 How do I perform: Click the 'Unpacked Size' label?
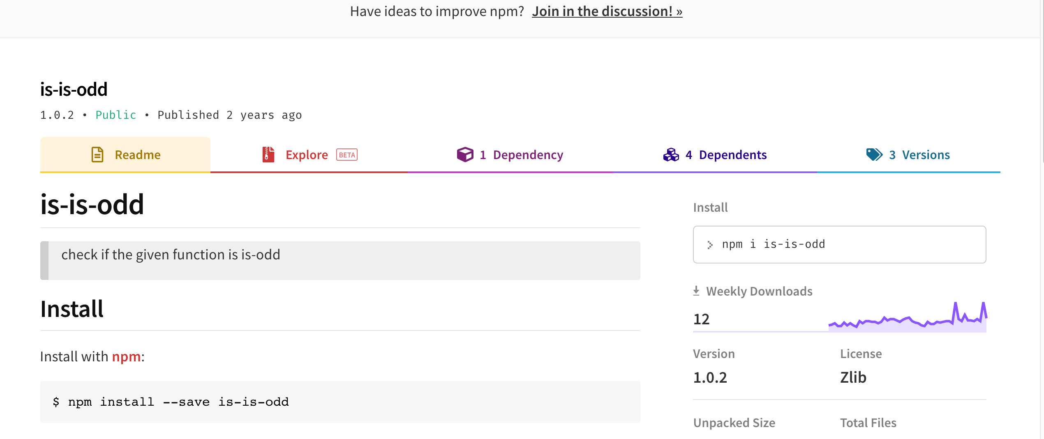[734, 423]
